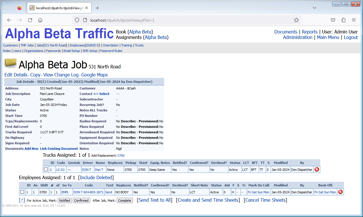Open the Reports menu link
Image resolution: width=363 pixels, height=217 pixels.
pyautogui.click(x=309, y=32)
